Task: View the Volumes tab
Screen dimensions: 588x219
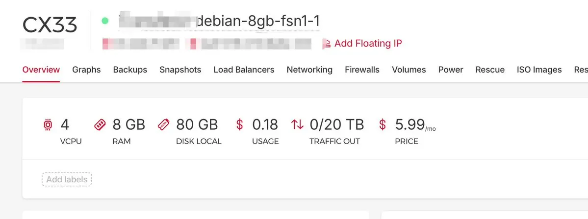Action: click(x=409, y=70)
